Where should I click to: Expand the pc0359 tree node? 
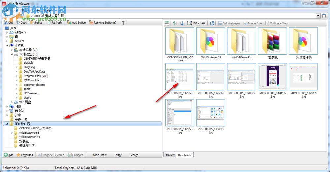point(7,41)
